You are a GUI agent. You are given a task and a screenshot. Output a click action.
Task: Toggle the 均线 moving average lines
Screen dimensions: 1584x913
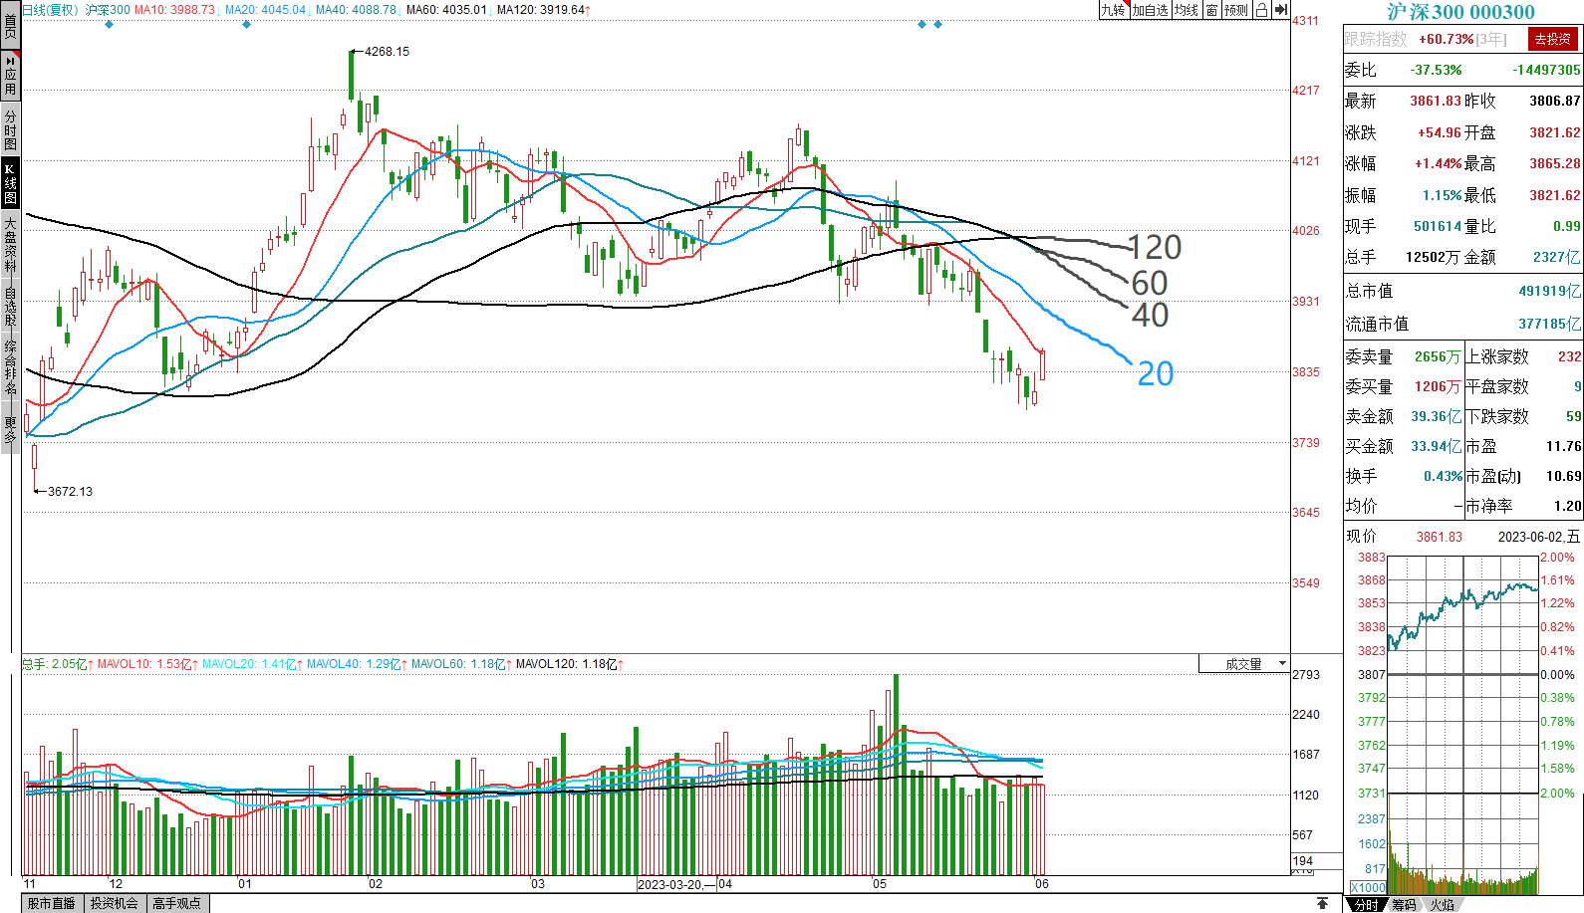pos(1187,10)
